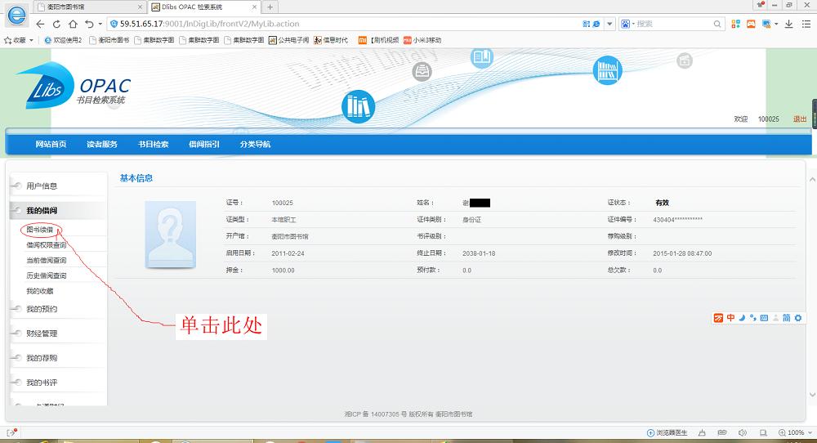The width and height of the screenshot is (817, 443).
Task: Open 当前借阅查询 sidebar item
Action: [x=47, y=260]
